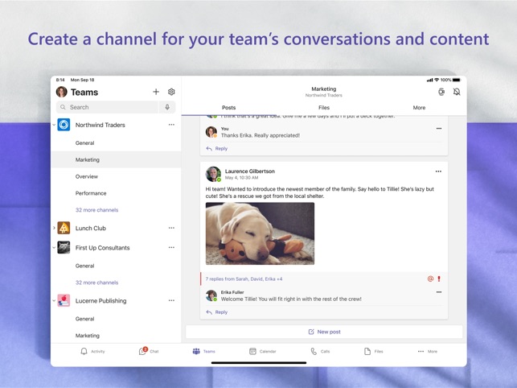
Task: Click Laurence Gilbertson's name on the post
Action: point(250,171)
